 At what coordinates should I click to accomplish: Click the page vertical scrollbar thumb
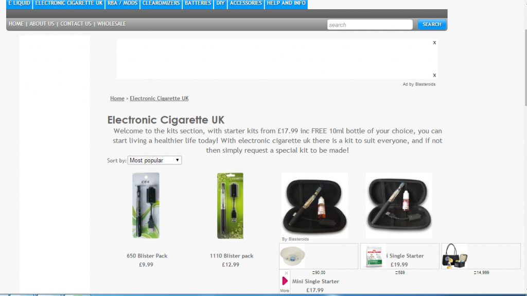[x=525, y=67]
